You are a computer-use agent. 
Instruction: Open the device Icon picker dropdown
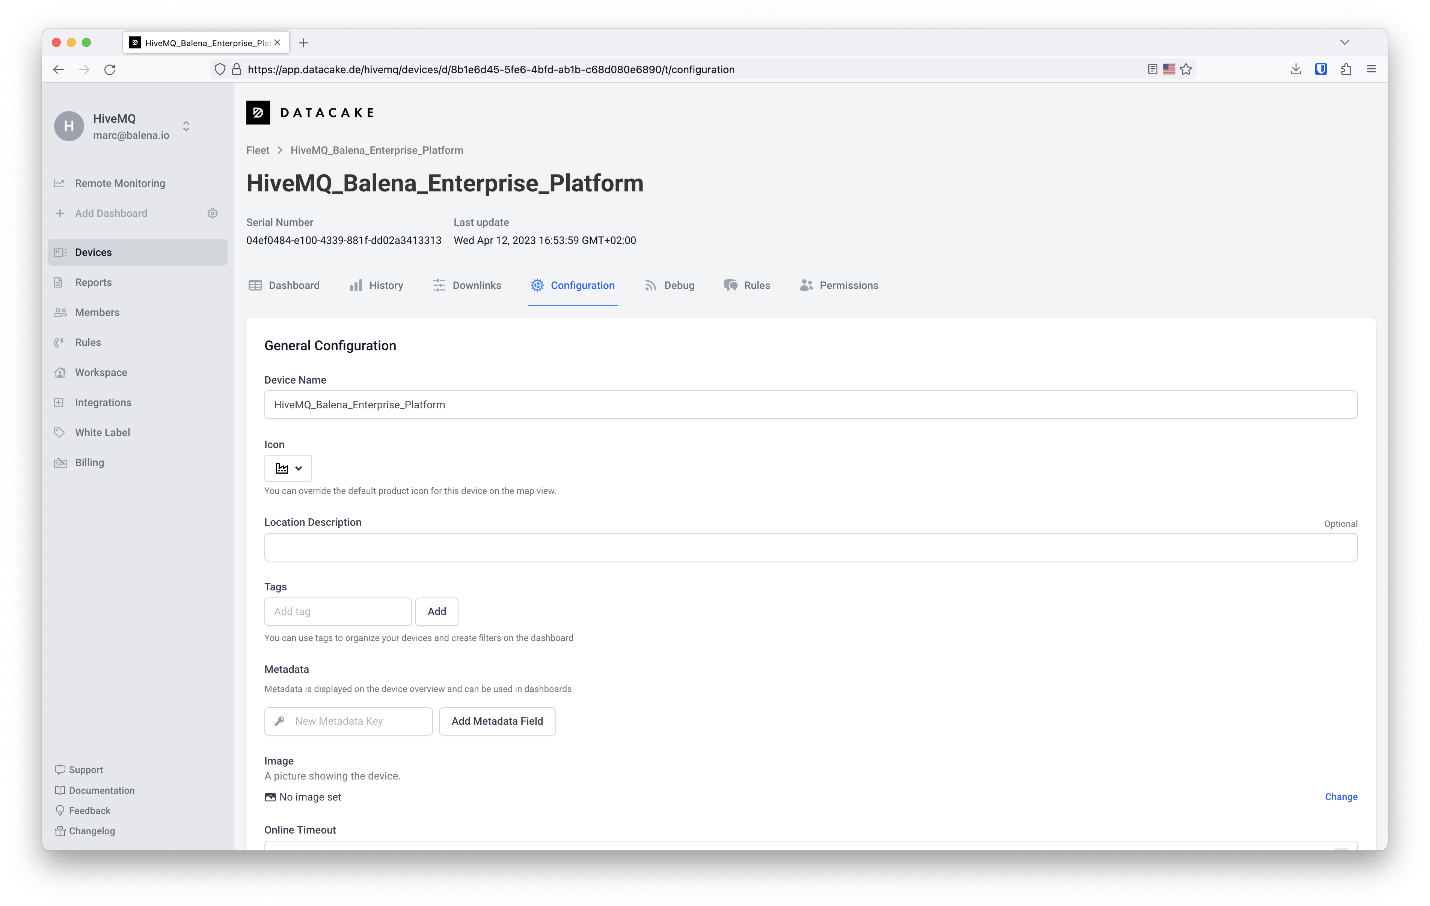tap(287, 468)
